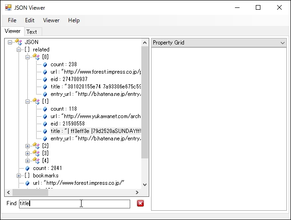Select the 'count : 2841' row

47,168
